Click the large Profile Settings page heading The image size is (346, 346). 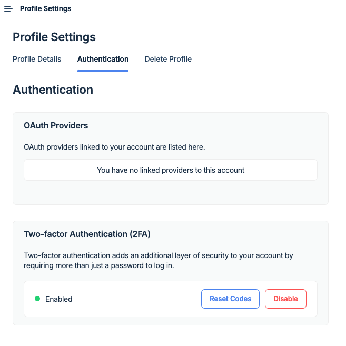[54, 37]
